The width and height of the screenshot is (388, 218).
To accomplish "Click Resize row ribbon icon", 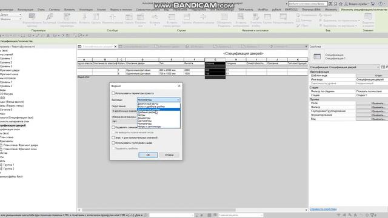I will [x=203, y=17].
